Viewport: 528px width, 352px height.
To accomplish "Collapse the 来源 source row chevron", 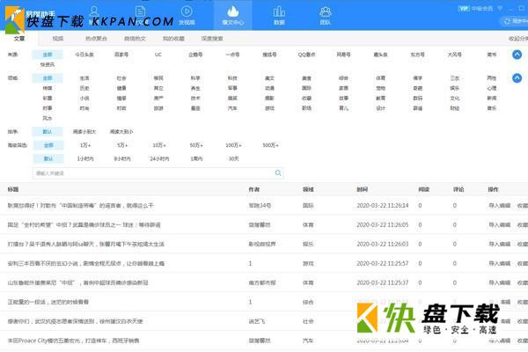I will click(517, 55).
